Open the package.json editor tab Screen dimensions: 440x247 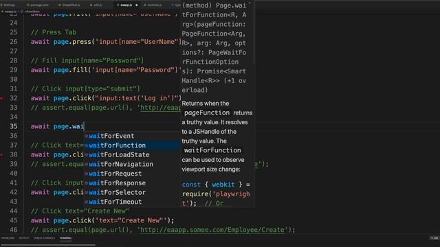coord(38,5)
